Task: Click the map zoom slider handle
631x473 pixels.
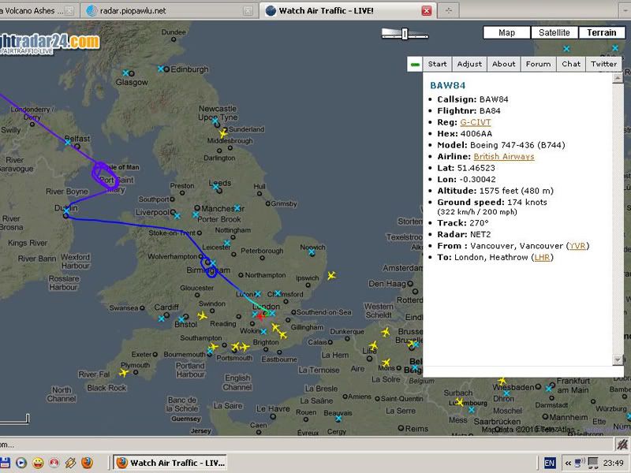Action: (x=405, y=34)
